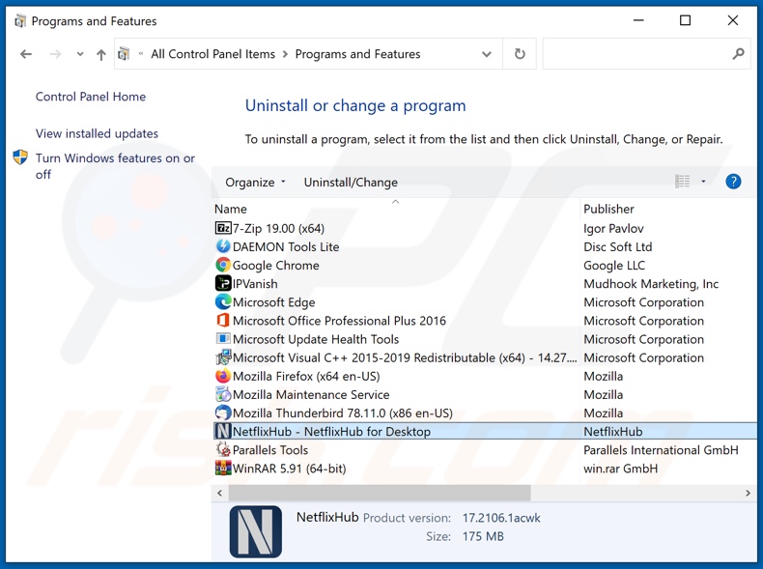The height and width of the screenshot is (569, 763).
Task: Click the Mozilla Firefox icon in list
Action: pyautogui.click(x=223, y=376)
